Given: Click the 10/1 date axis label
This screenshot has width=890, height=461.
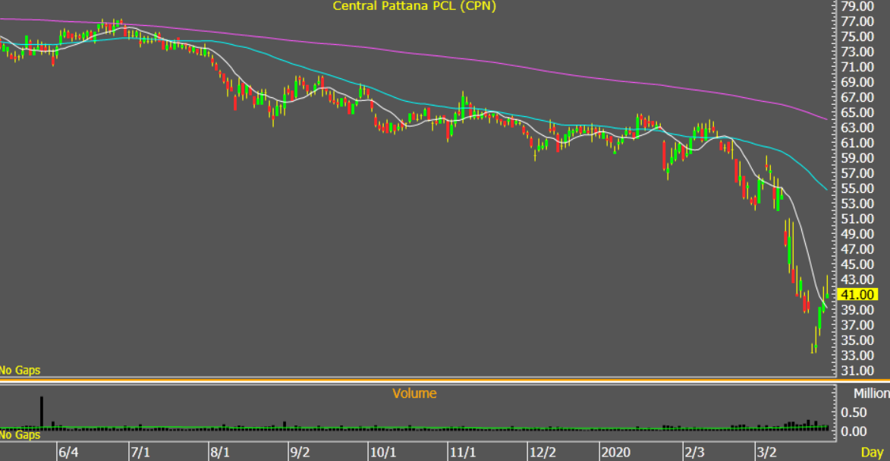Looking at the screenshot, I should 383,453.
